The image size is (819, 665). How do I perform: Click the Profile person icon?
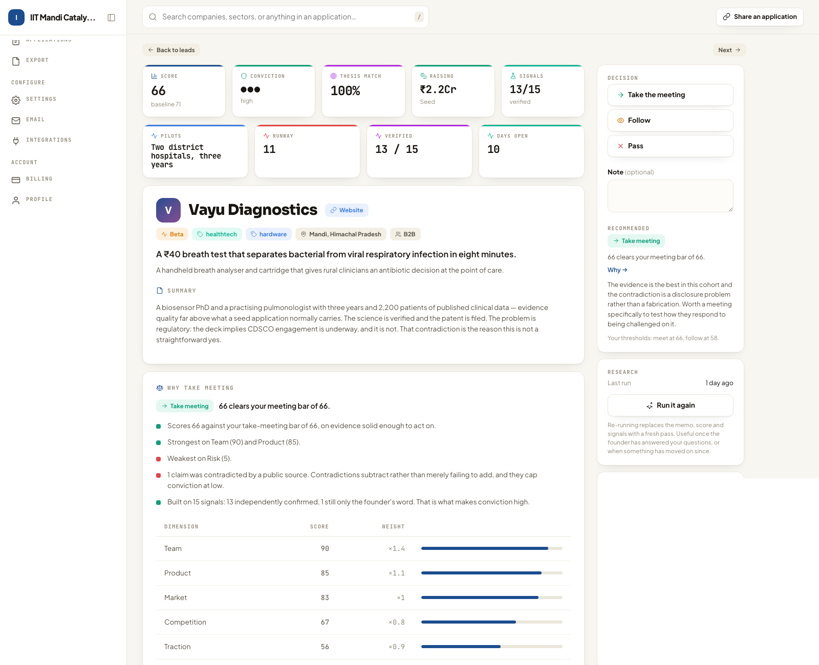click(16, 200)
